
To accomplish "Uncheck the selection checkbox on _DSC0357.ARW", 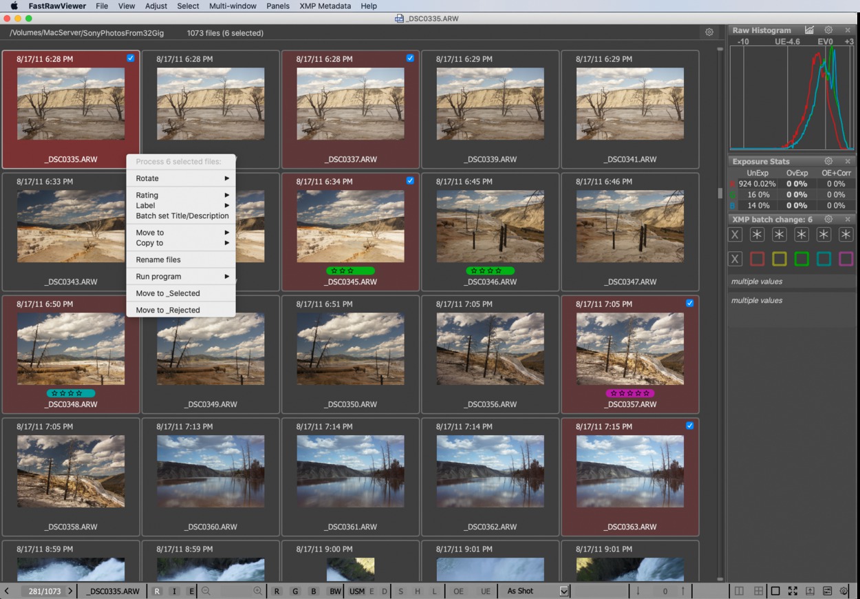I will 689,304.
